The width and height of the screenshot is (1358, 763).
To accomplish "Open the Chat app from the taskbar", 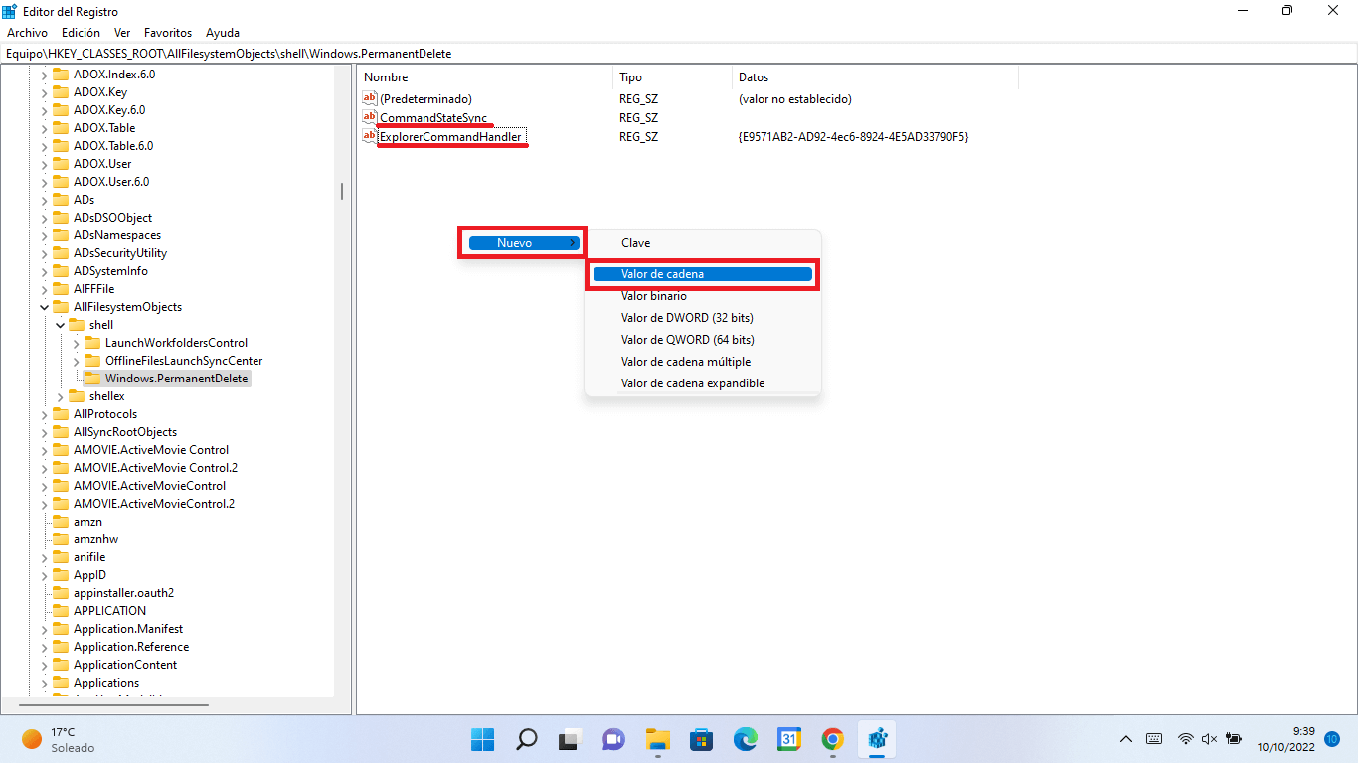I will click(x=613, y=739).
